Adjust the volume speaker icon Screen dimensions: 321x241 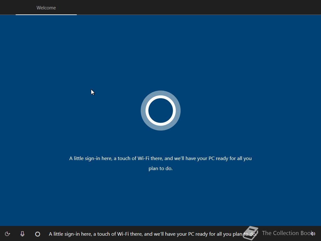[313, 233]
